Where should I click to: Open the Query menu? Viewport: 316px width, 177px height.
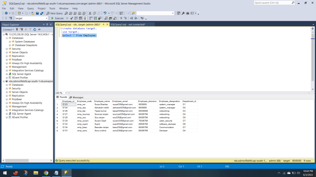31,9
